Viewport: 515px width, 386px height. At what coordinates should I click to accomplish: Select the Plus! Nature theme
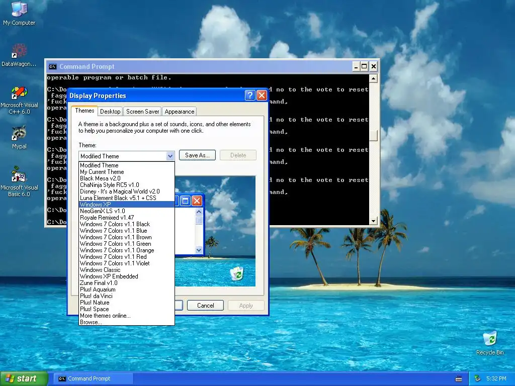[127, 302]
